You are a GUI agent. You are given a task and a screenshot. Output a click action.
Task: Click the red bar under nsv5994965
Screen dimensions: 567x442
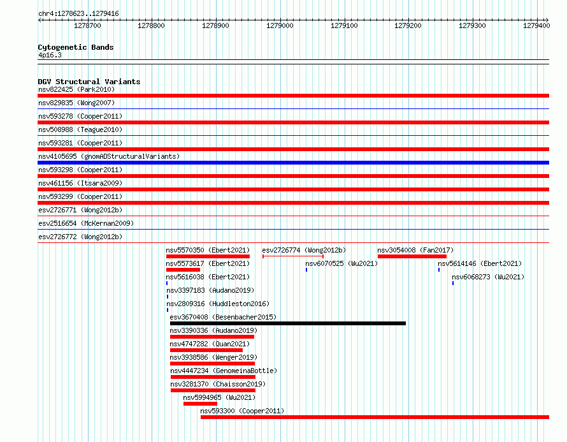(x=200, y=404)
